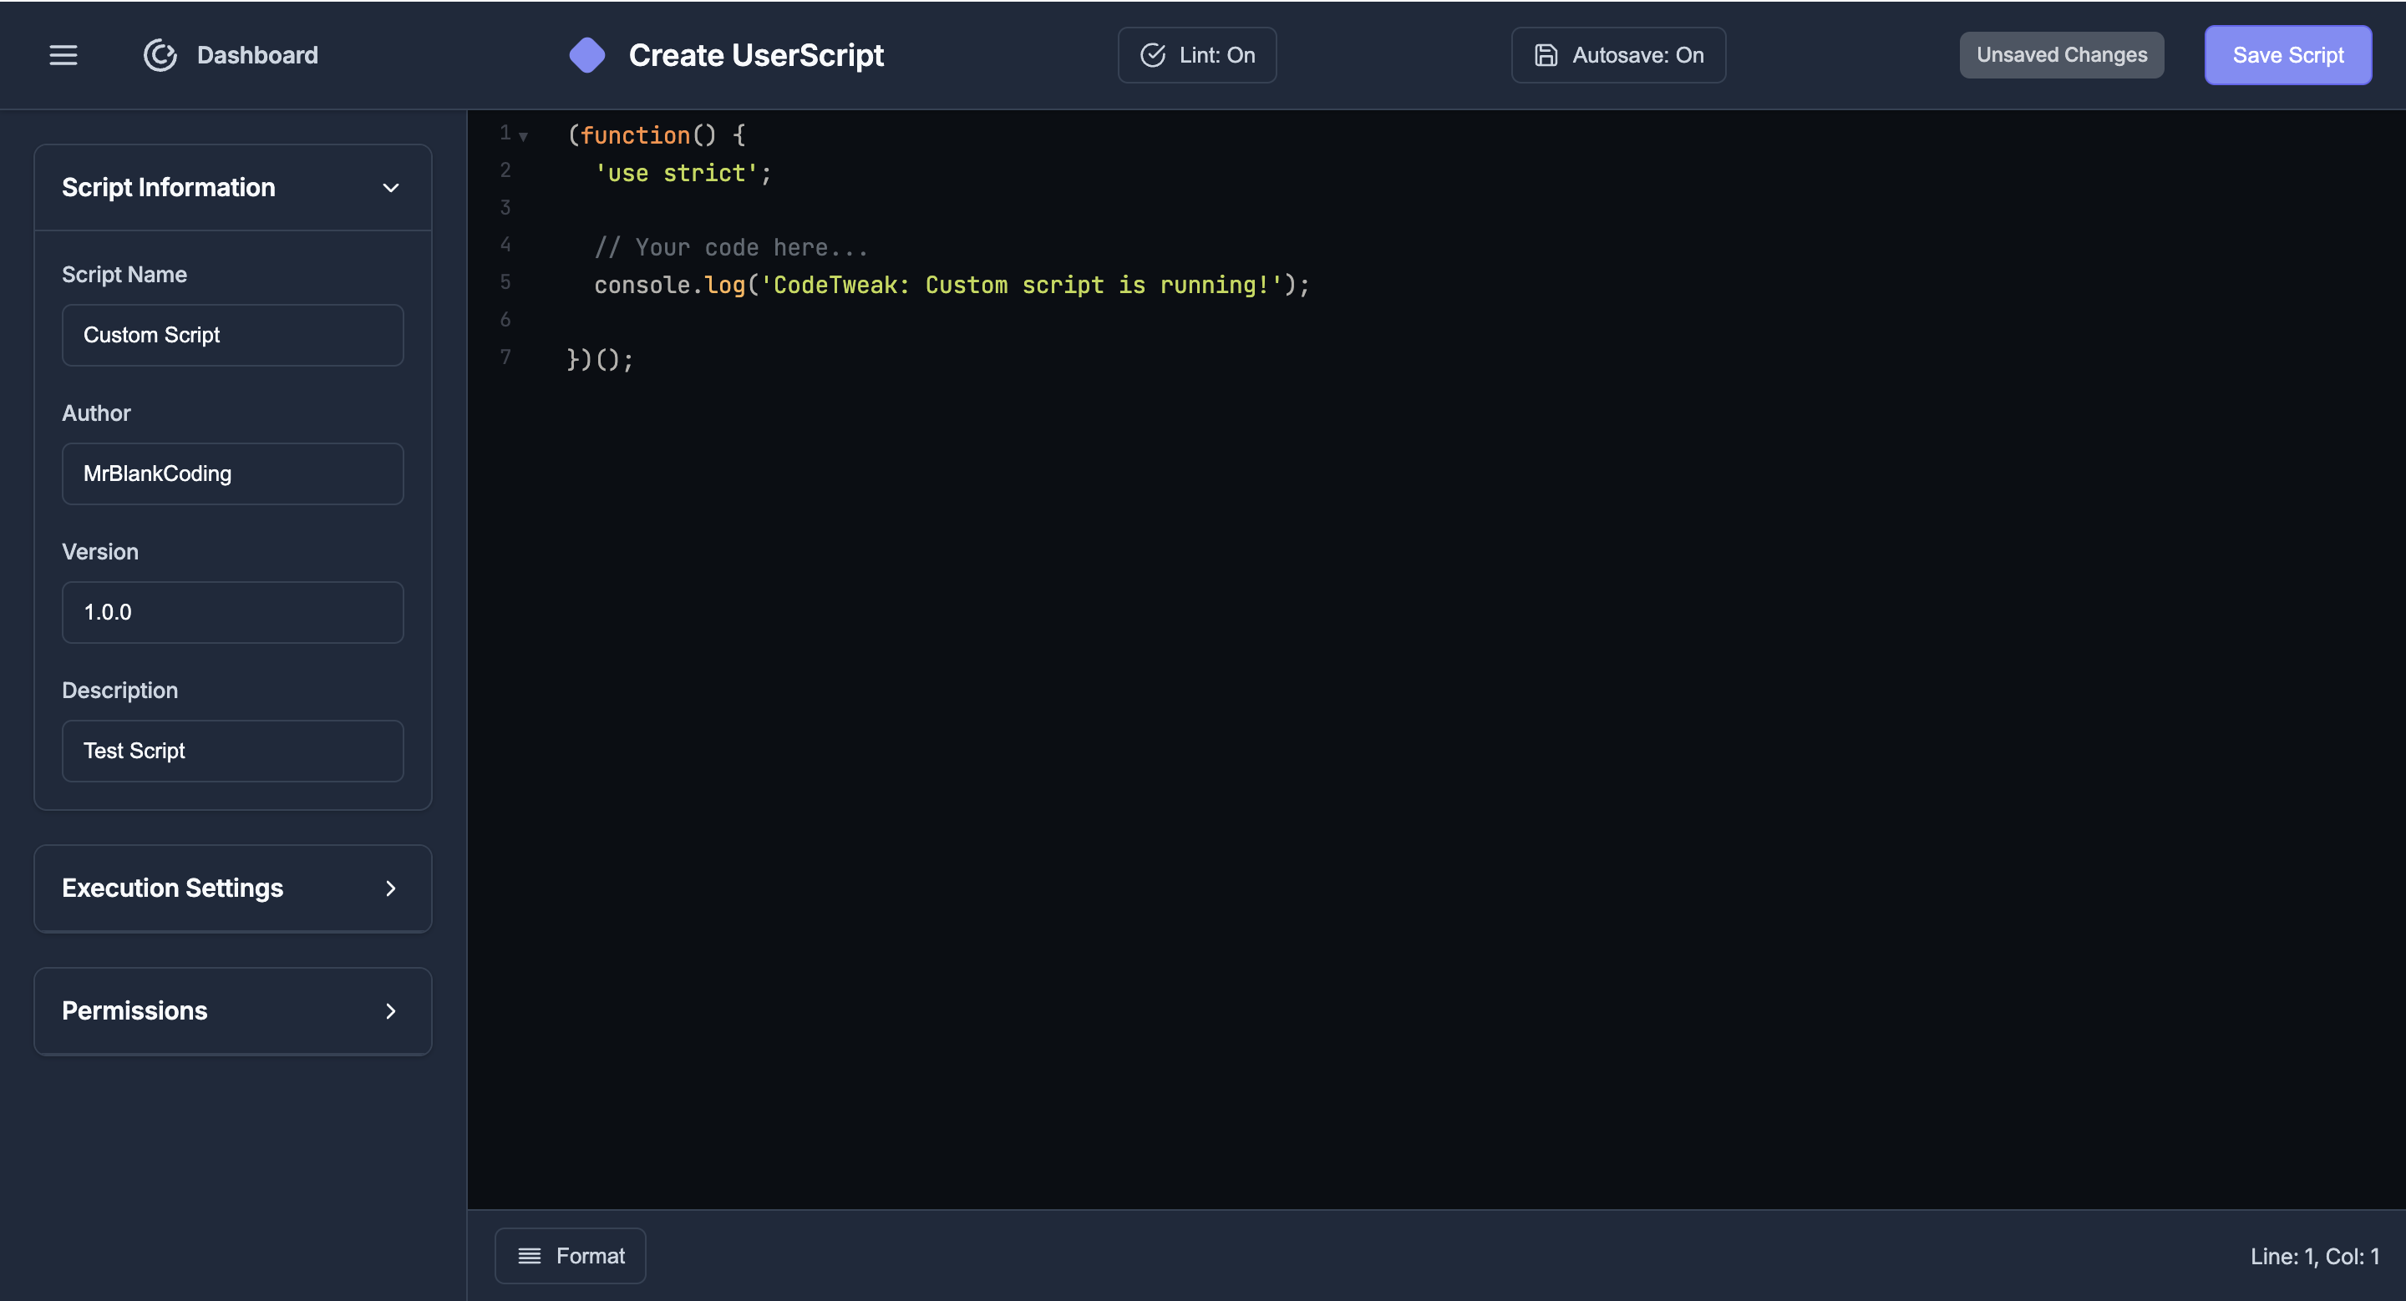Click the console.log code line
The height and width of the screenshot is (1301, 2406).
coord(952,285)
